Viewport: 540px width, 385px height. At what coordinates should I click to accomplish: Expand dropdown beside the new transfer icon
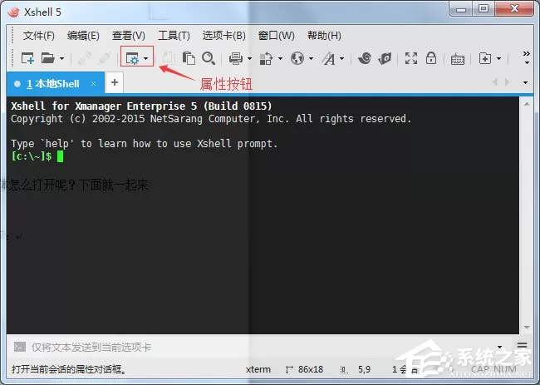coord(498,58)
